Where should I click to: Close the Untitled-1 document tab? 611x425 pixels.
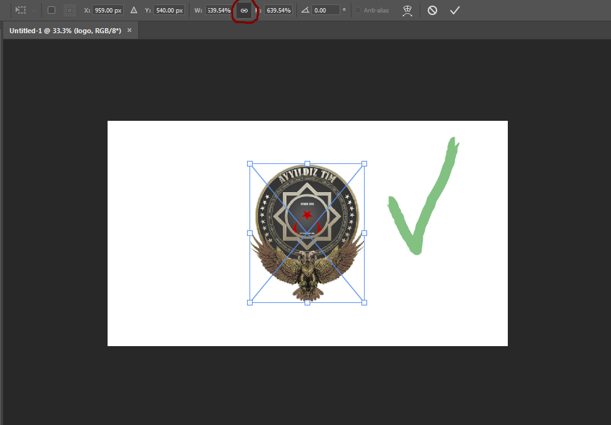pos(129,30)
